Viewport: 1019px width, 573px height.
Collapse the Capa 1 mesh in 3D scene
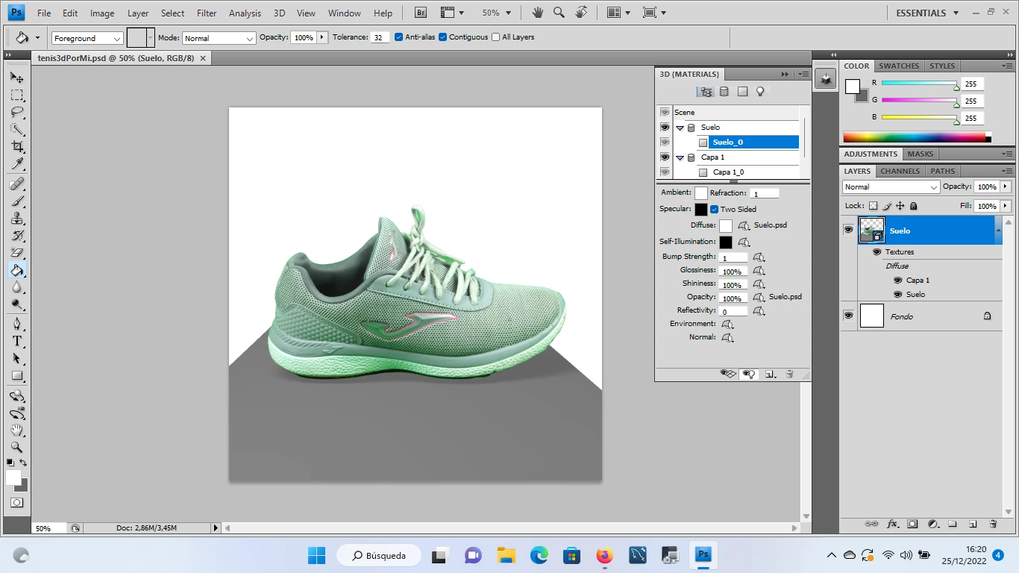point(680,157)
